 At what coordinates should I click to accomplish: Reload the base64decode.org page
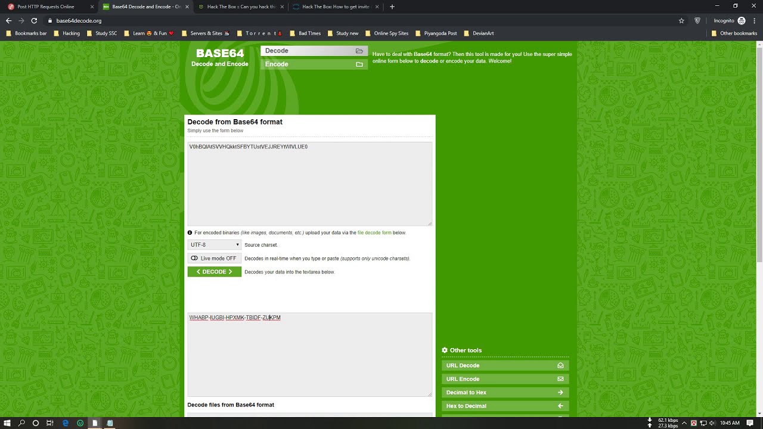34,20
